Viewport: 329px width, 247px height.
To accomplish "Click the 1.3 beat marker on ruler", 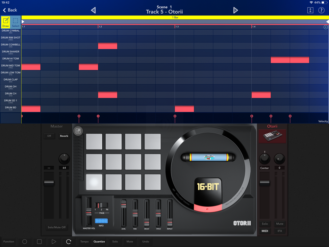I will pos(177,27).
